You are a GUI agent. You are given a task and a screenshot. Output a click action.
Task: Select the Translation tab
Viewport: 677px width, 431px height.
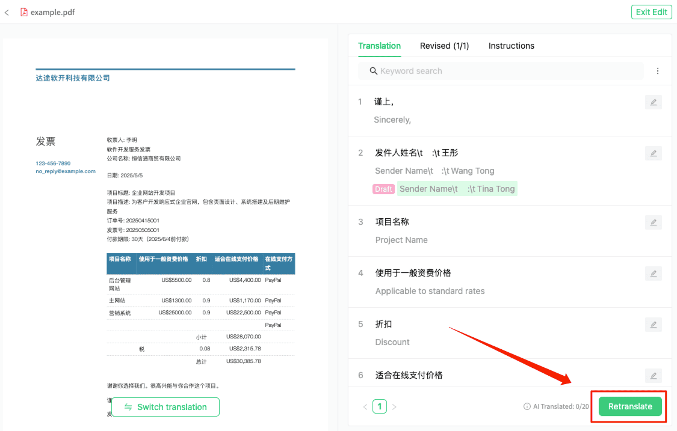pos(379,46)
